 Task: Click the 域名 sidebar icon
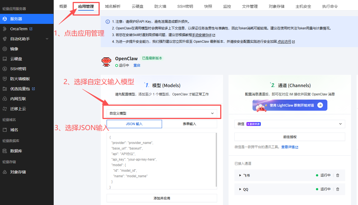pos(4,130)
